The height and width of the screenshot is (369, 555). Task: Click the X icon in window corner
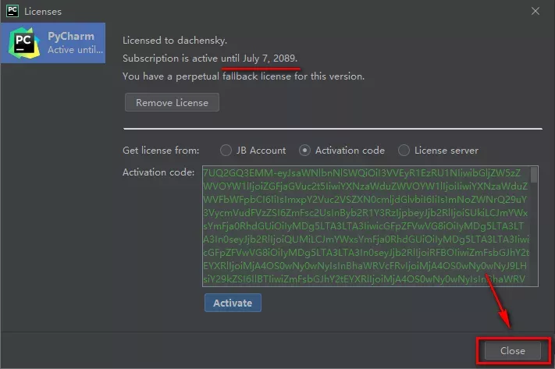[x=535, y=12]
